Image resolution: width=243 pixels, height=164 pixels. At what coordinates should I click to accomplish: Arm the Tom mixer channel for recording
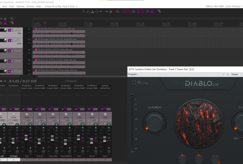pyautogui.click(x=83, y=125)
